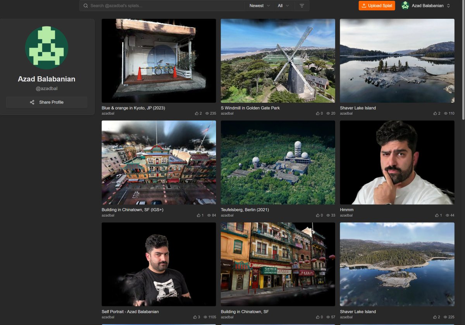Open the All category dropdown
465x325 pixels.
pyautogui.click(x=282, y=5)
